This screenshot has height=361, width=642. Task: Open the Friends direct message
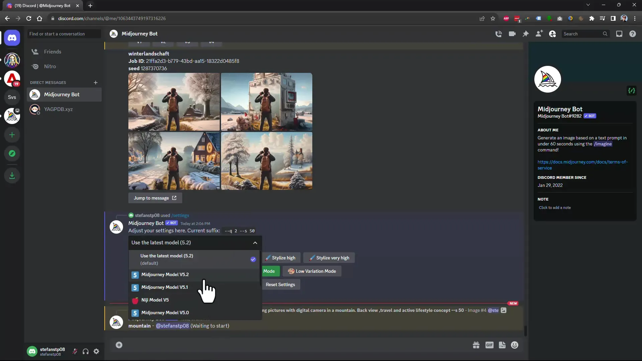pyautogui.click(x=53, y=51)
